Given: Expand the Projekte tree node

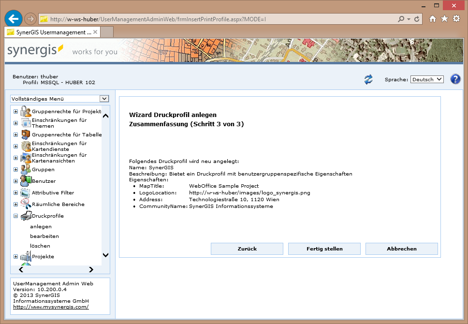Looking at the screenshot, I should click(15, 257).
